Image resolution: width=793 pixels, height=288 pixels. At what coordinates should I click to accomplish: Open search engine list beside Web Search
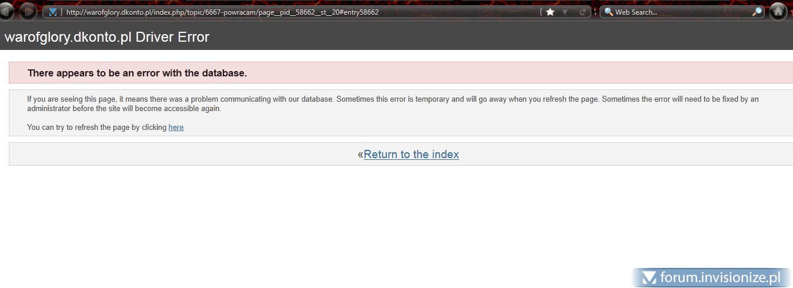609,12
